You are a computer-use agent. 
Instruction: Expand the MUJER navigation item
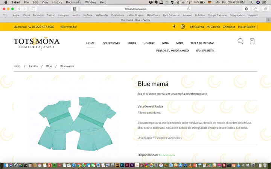pyautogui.click(x=132, y=43)
